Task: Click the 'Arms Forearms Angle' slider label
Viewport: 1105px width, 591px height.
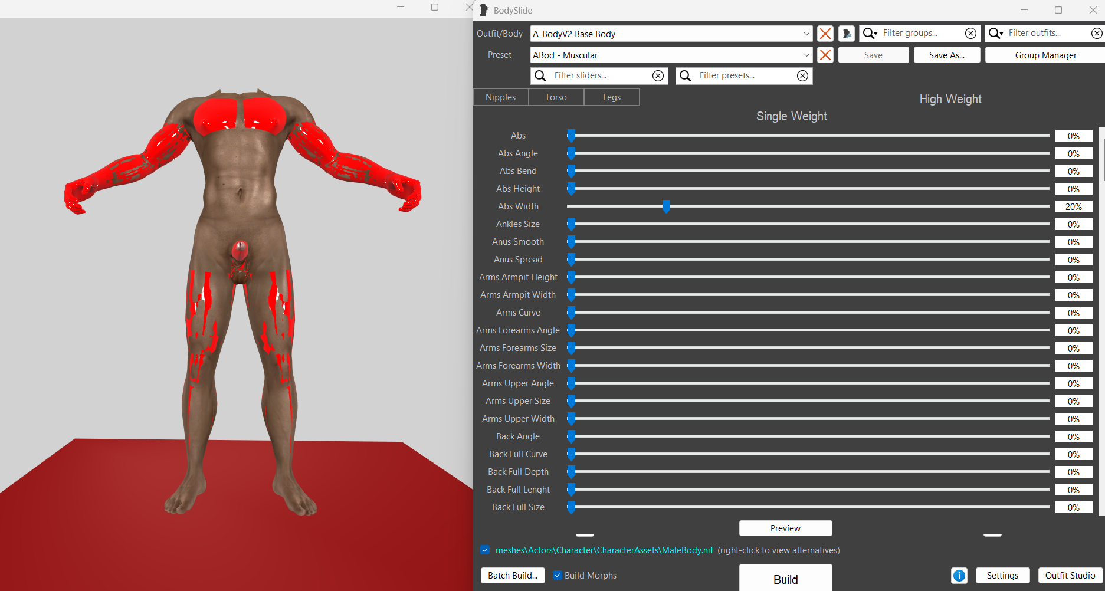Action: (518, 330)
